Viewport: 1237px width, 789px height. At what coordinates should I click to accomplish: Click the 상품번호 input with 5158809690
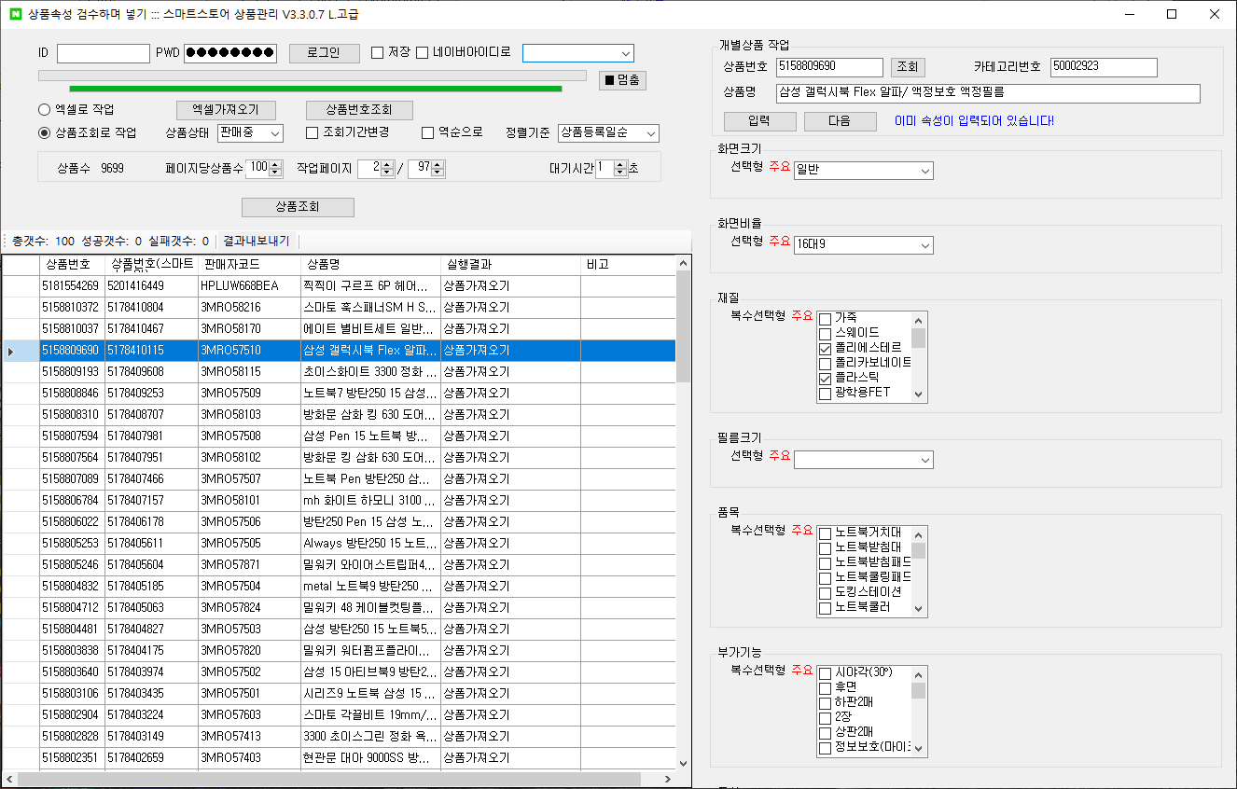click(829, 67)
